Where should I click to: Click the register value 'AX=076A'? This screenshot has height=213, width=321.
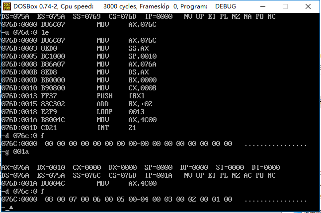coord(15,168)
